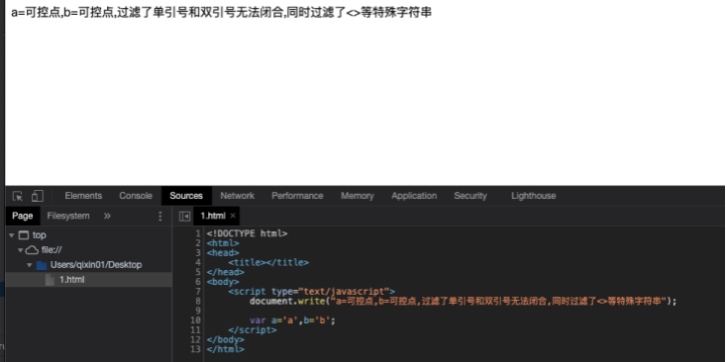Click line number 10 in gutter
The image size is (727, 362).
point(196,320)
